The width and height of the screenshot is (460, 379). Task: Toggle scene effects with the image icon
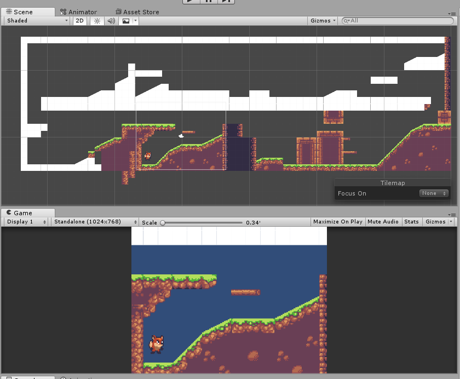click(x=126, y=21)
